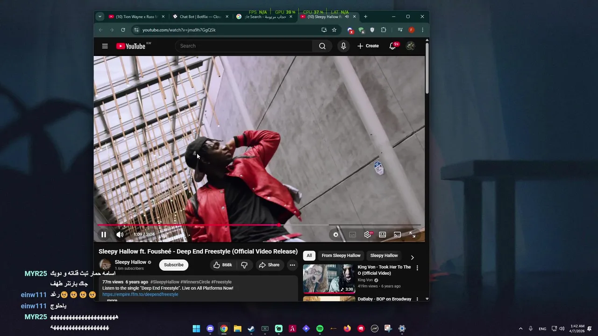Mute the Sleepy Hallow tab audio
This screenshot has width=598, height=336.
[x=347, y=17]
